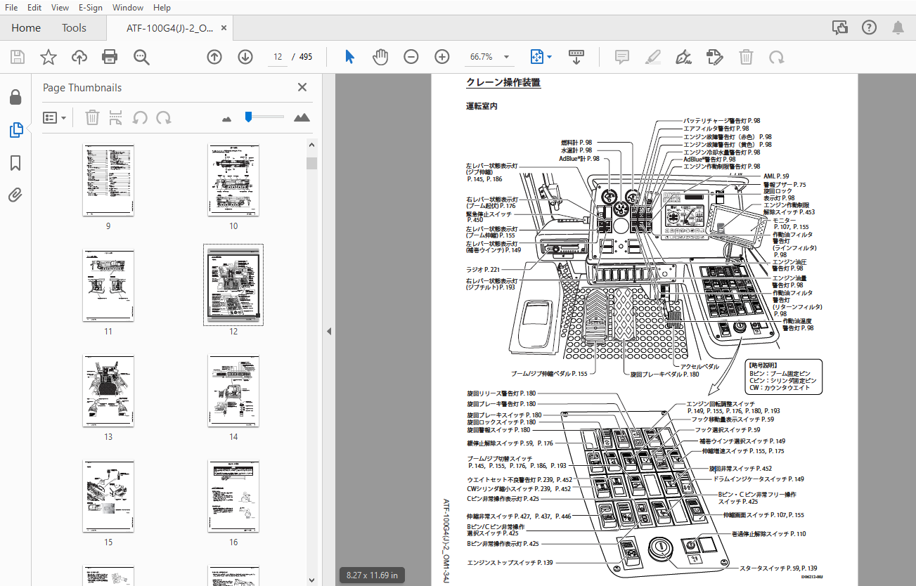Select page 10 thumbnail
Screen dimensions: 916x586
tap(233, 181)
